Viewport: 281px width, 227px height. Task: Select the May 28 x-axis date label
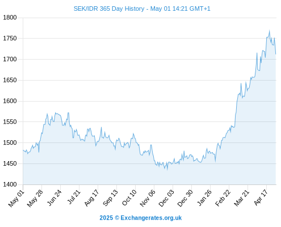coord(35,199)
